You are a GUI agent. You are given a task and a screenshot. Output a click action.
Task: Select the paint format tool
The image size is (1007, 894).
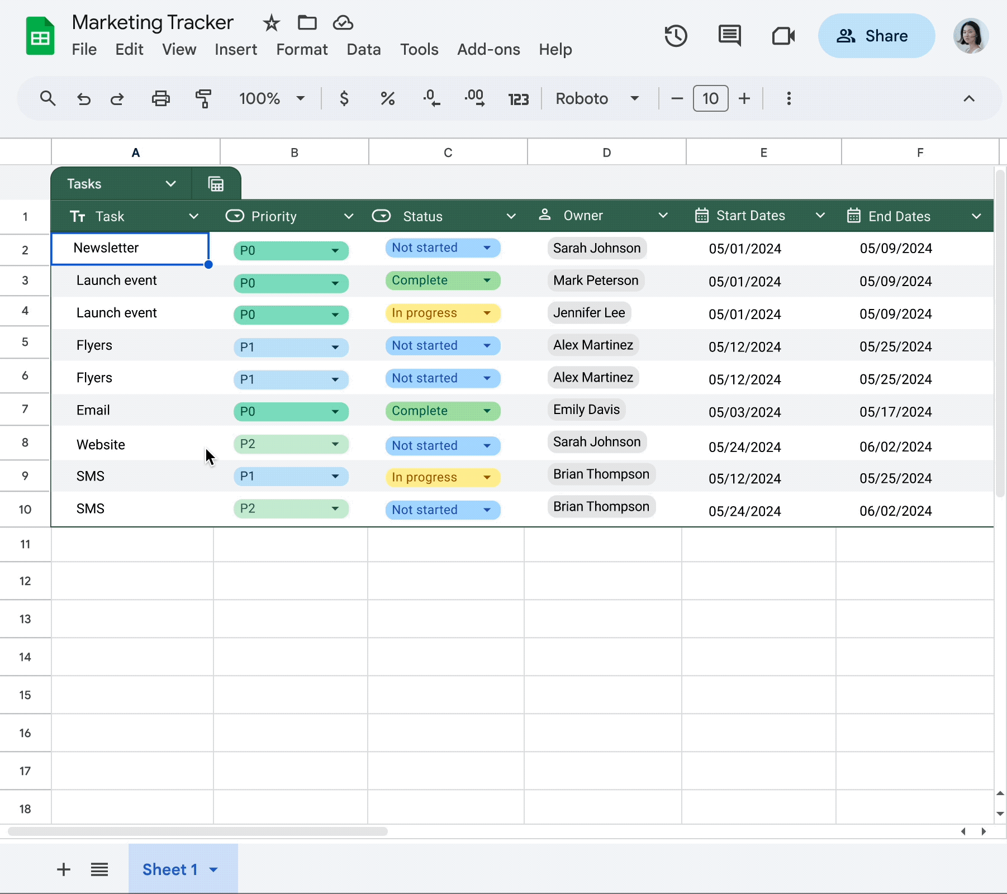(203, 98)
